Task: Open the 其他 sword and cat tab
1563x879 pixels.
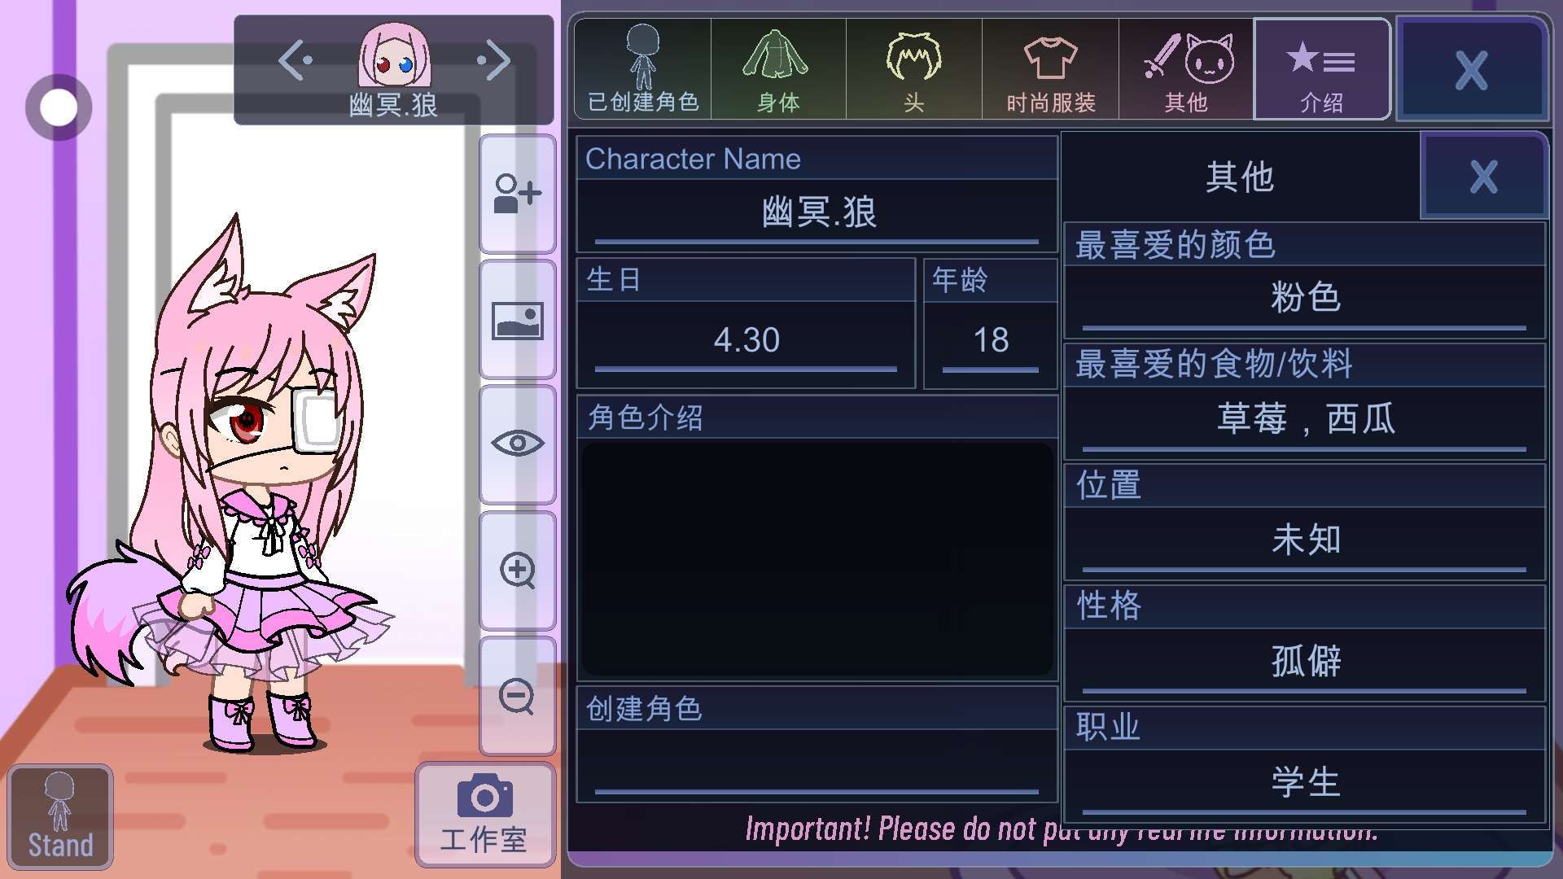Action: coord(1186,69)
